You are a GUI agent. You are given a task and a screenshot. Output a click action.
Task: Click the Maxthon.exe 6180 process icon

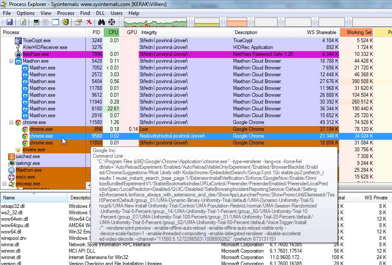point(25,109)
